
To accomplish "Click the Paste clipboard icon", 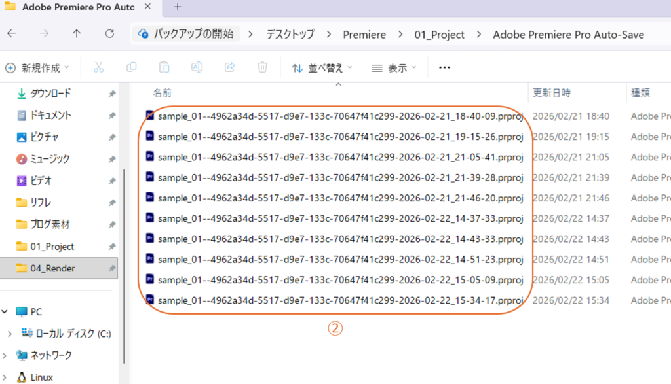I will click(164, 67).
